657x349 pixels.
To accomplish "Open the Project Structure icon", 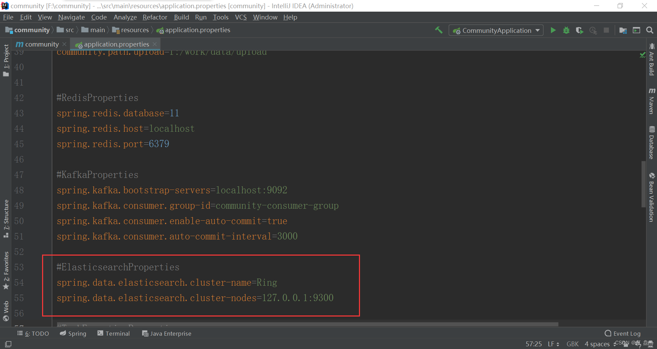I will pos(623,30).
